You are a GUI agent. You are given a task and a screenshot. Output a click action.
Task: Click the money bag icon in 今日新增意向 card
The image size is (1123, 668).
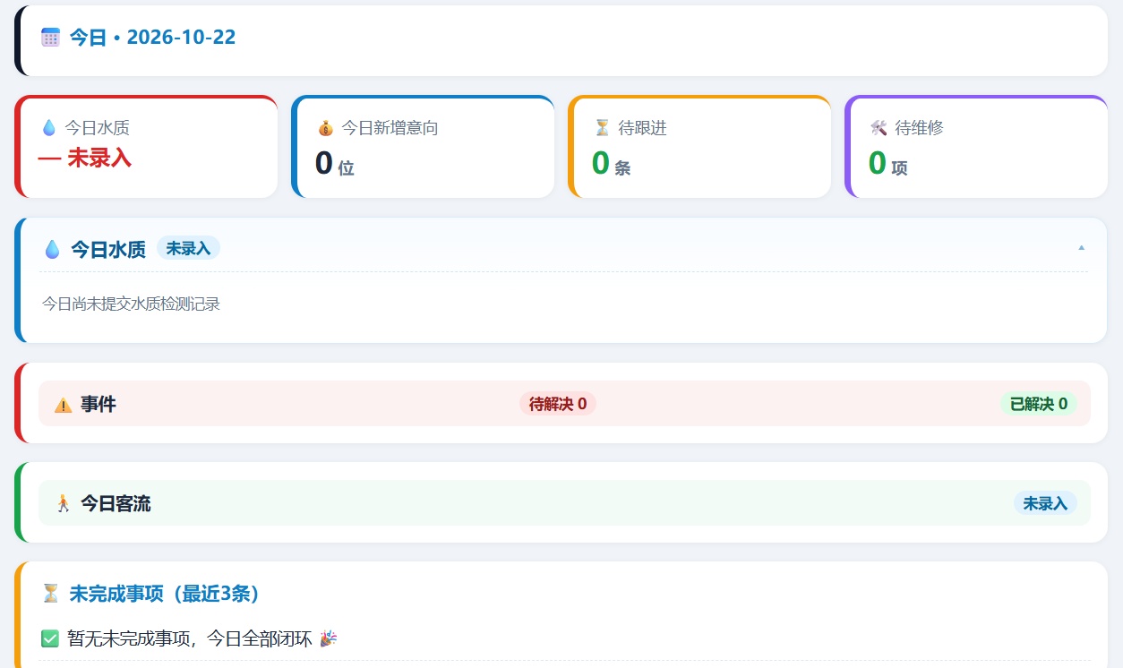(x=326, y=128)
